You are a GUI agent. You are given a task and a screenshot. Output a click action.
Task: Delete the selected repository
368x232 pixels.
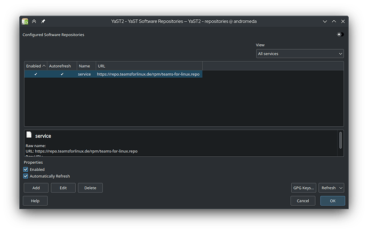(x=90, y=188)
